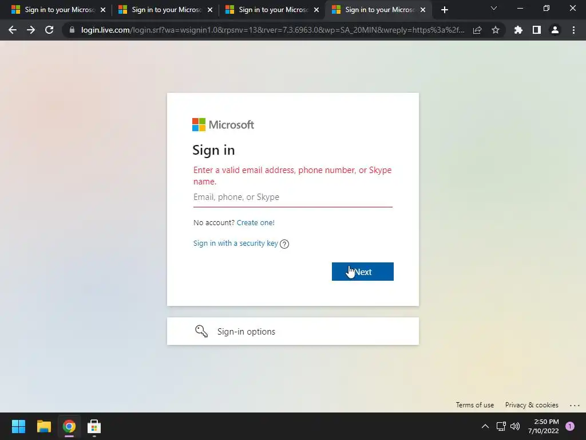Focus the Email, phone, or Skype field
The image size is (586, 440).
pos(293,197)
